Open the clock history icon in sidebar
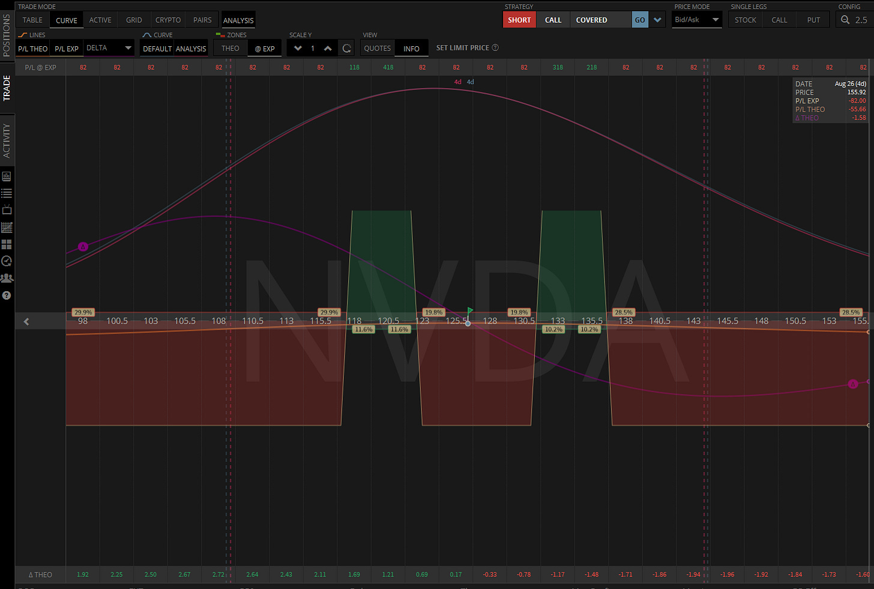This screenshot has width=874, height=589. click(7, 261)
